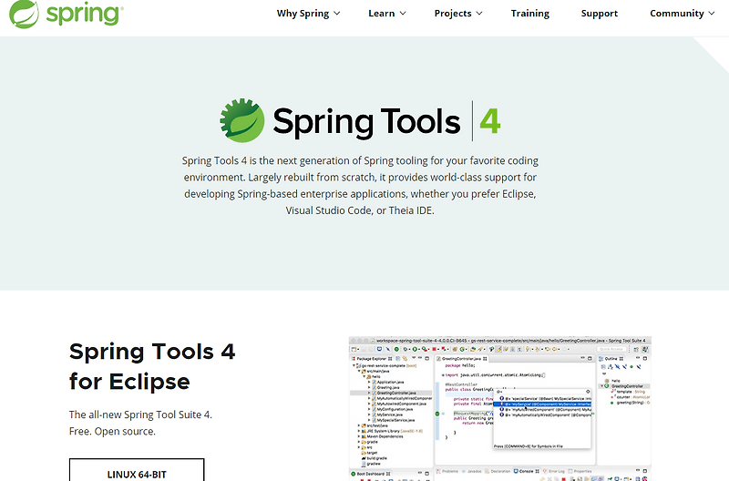Click the Spring logo in the header
This screenshot has width=729, height=481.
tap(66, 14)
